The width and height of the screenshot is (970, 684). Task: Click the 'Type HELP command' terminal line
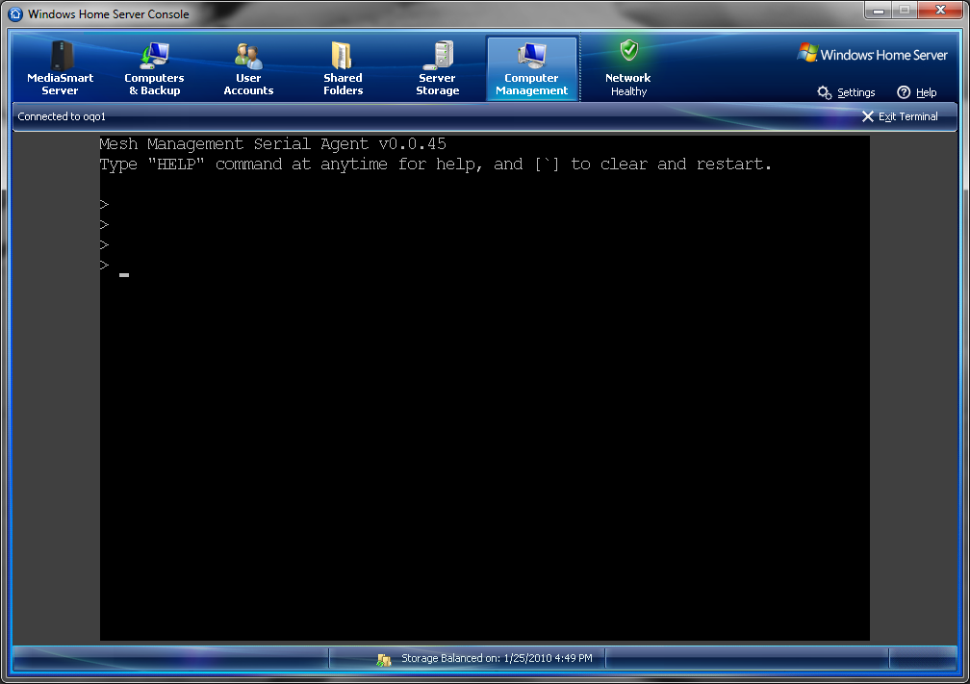coord(436,165)
